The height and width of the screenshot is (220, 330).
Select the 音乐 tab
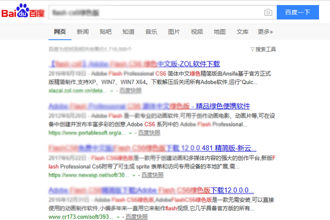pos(151,31)
